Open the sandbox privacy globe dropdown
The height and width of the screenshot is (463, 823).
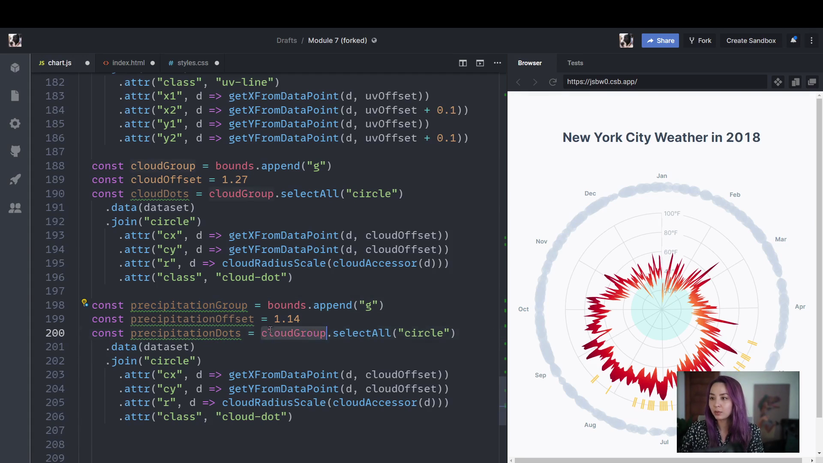pyautogui.click(x=374, y=40)
